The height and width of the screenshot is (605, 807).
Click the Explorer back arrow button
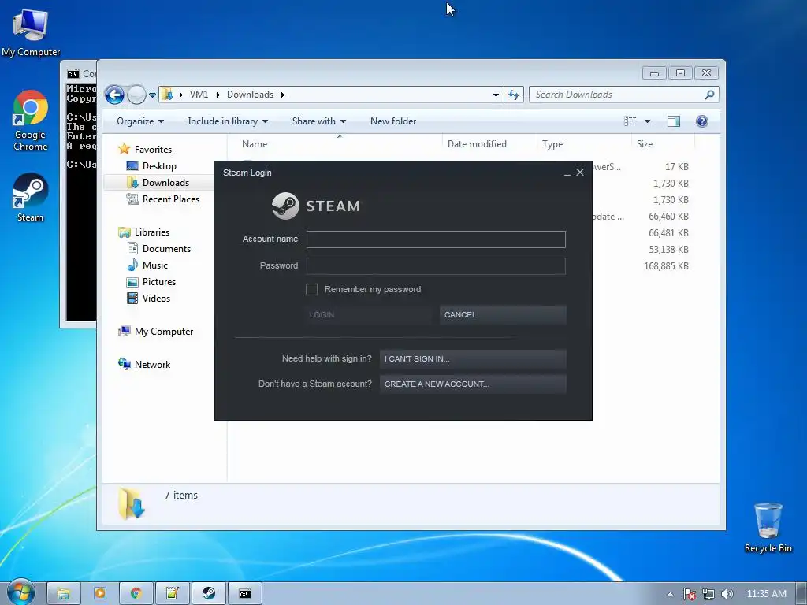coord(114,95)
